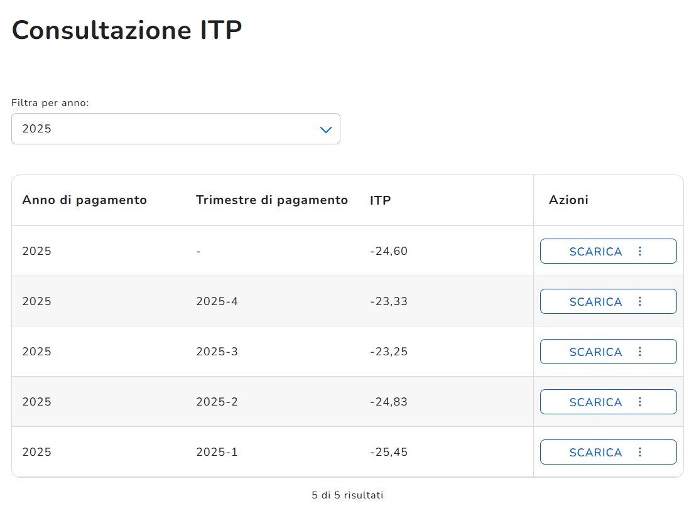Download the 2025-2 quarter ITP
Image resolution: width=694 pixels, height=511 pixels.
coord(595,402)
